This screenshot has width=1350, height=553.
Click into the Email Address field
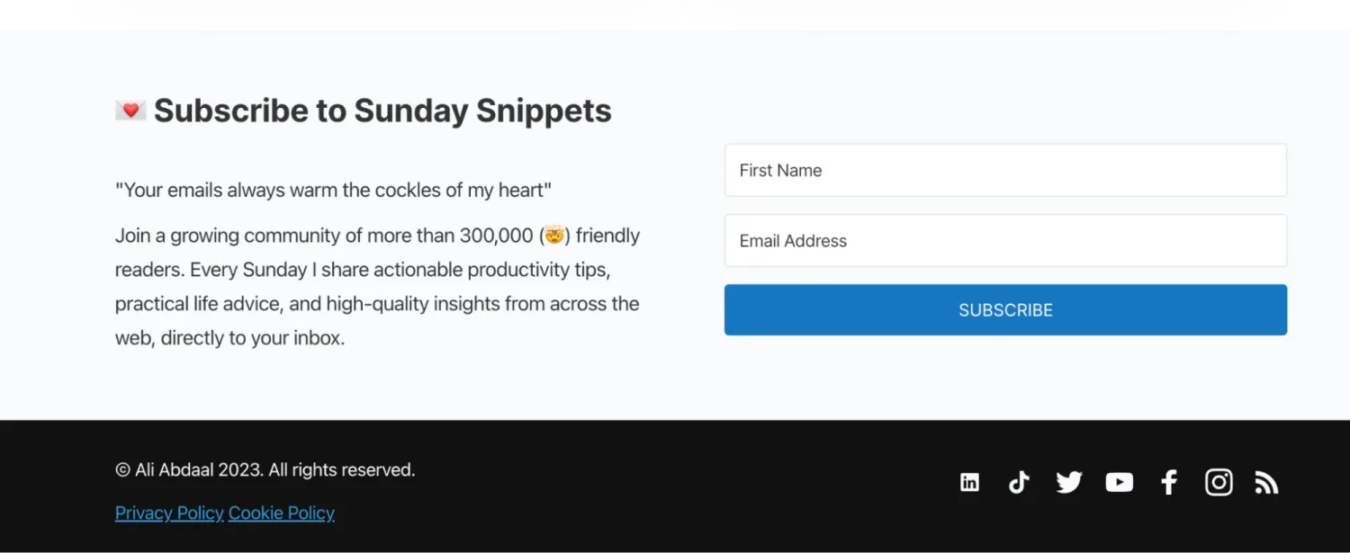point(1005,240)
